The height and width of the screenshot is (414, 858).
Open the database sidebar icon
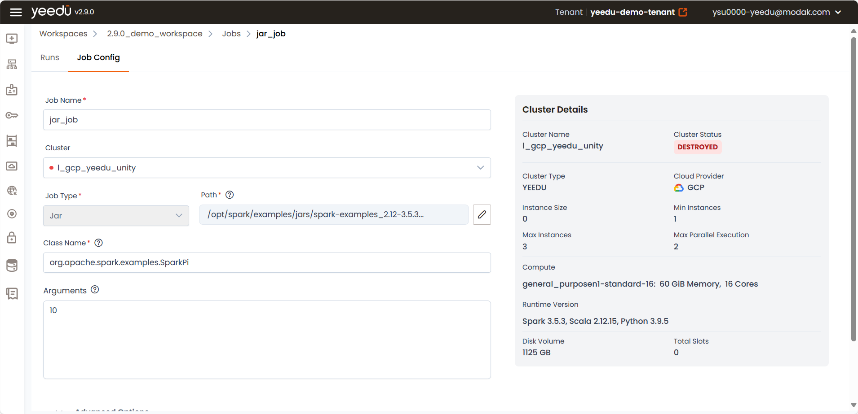point(12,266)
